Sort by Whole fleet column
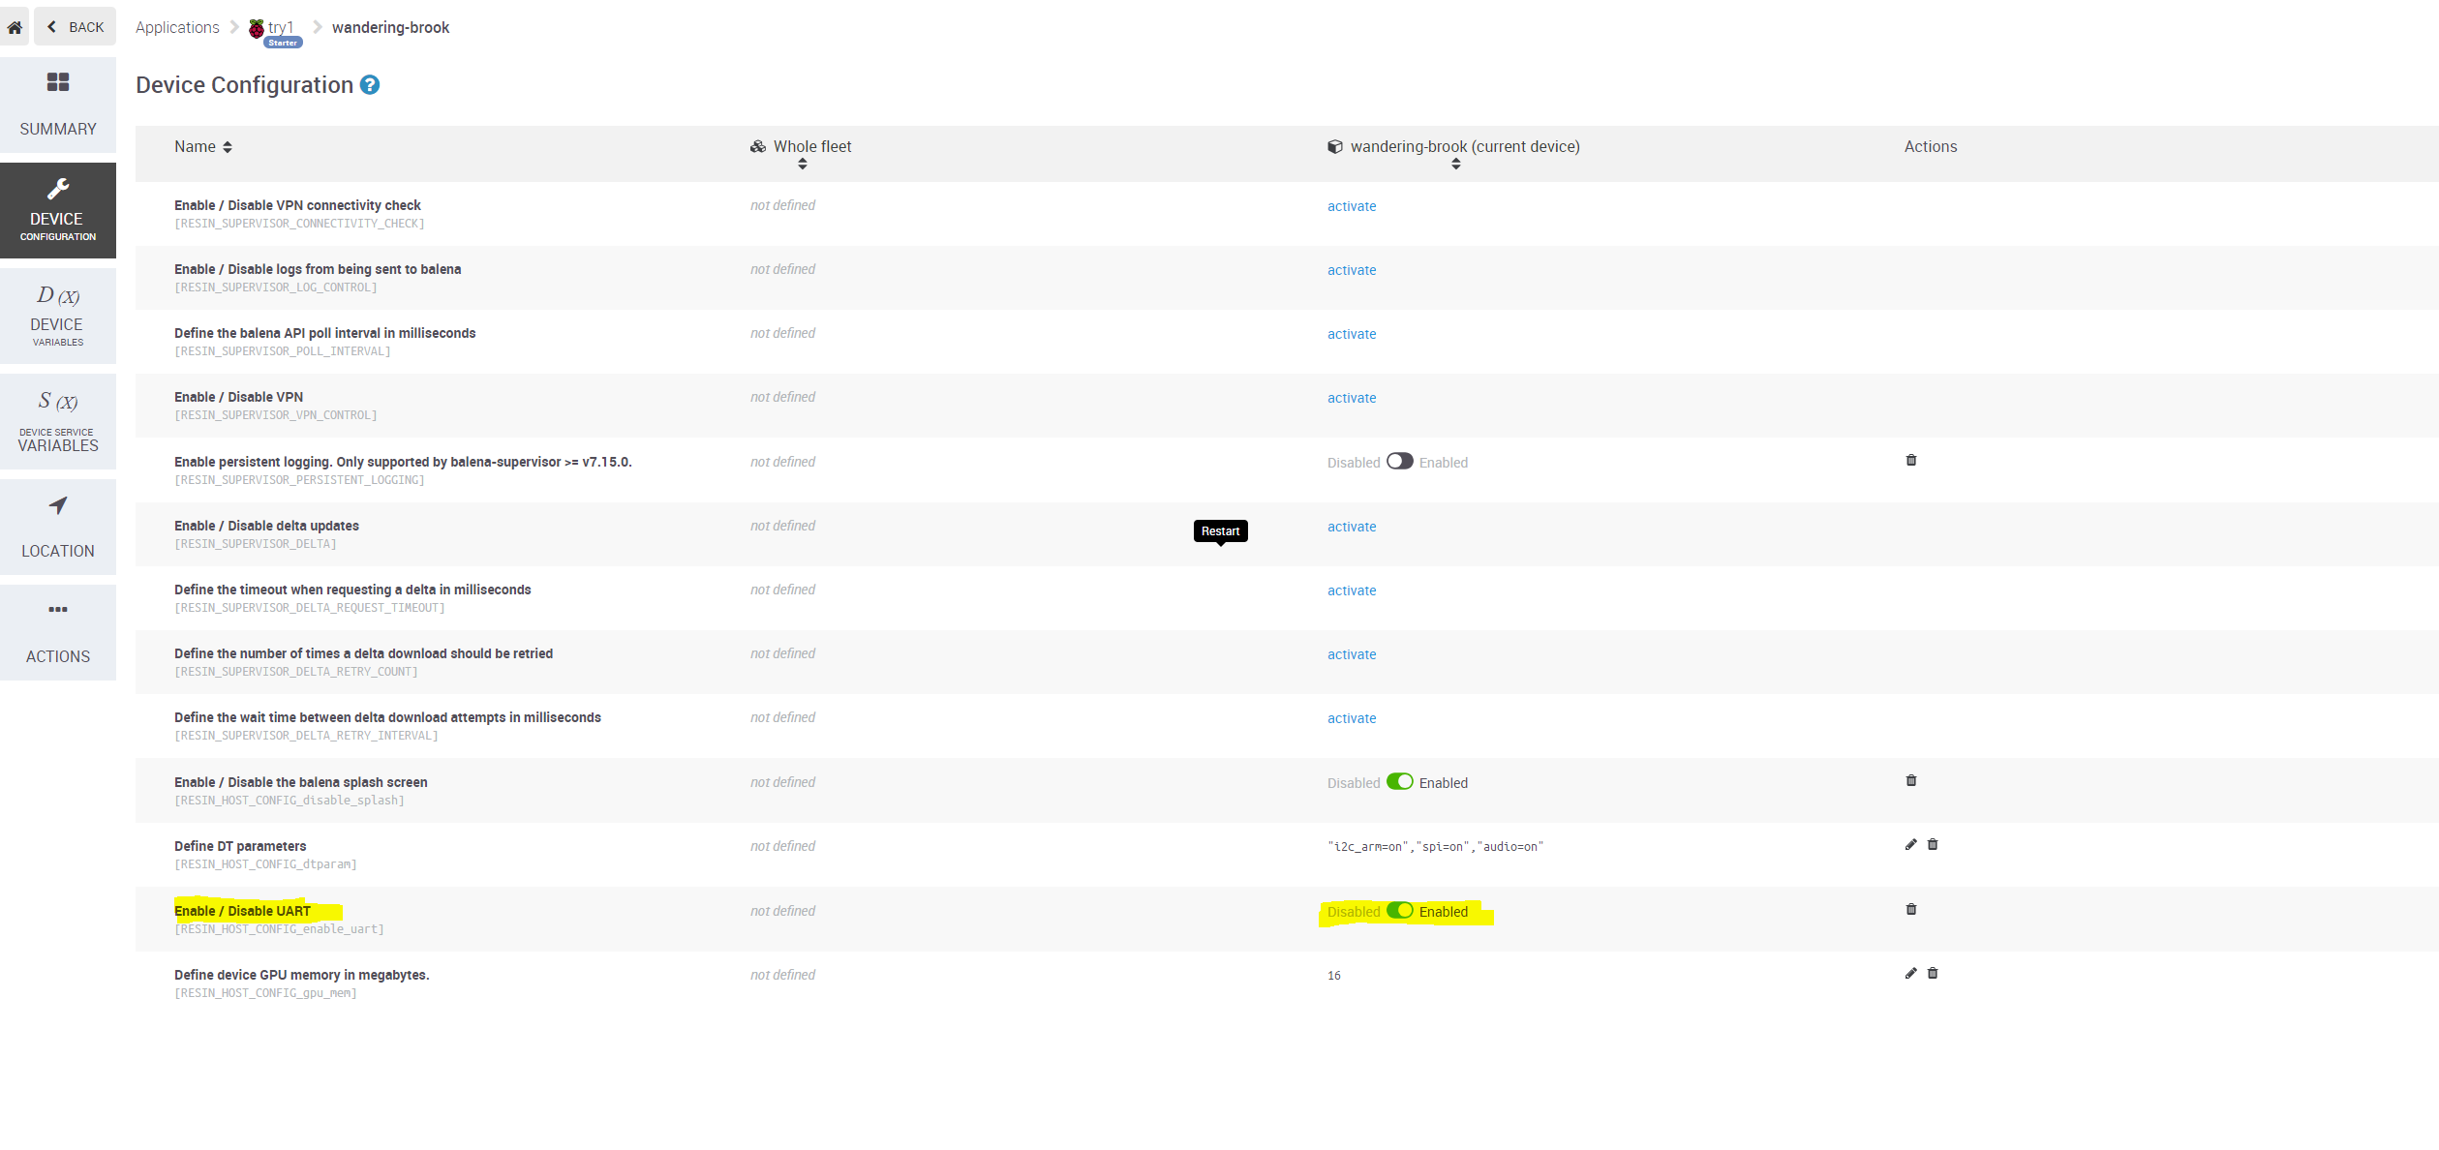2439x1150 pixels. tap(802, 165)
